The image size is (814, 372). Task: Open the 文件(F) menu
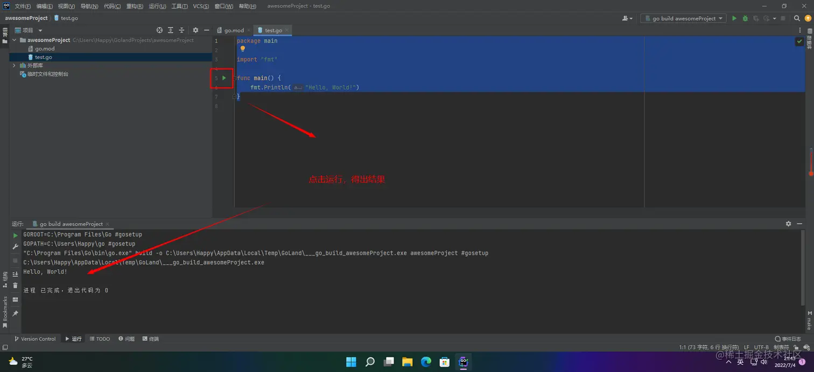(x=23, y=6)
